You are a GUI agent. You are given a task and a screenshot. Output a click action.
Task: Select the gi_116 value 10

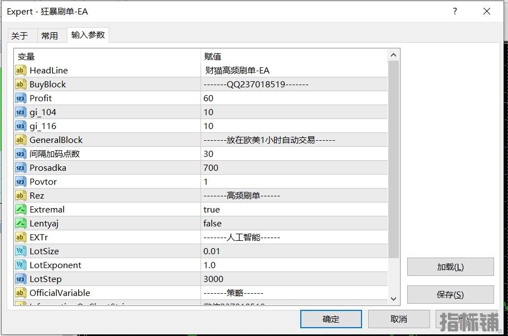208,126
